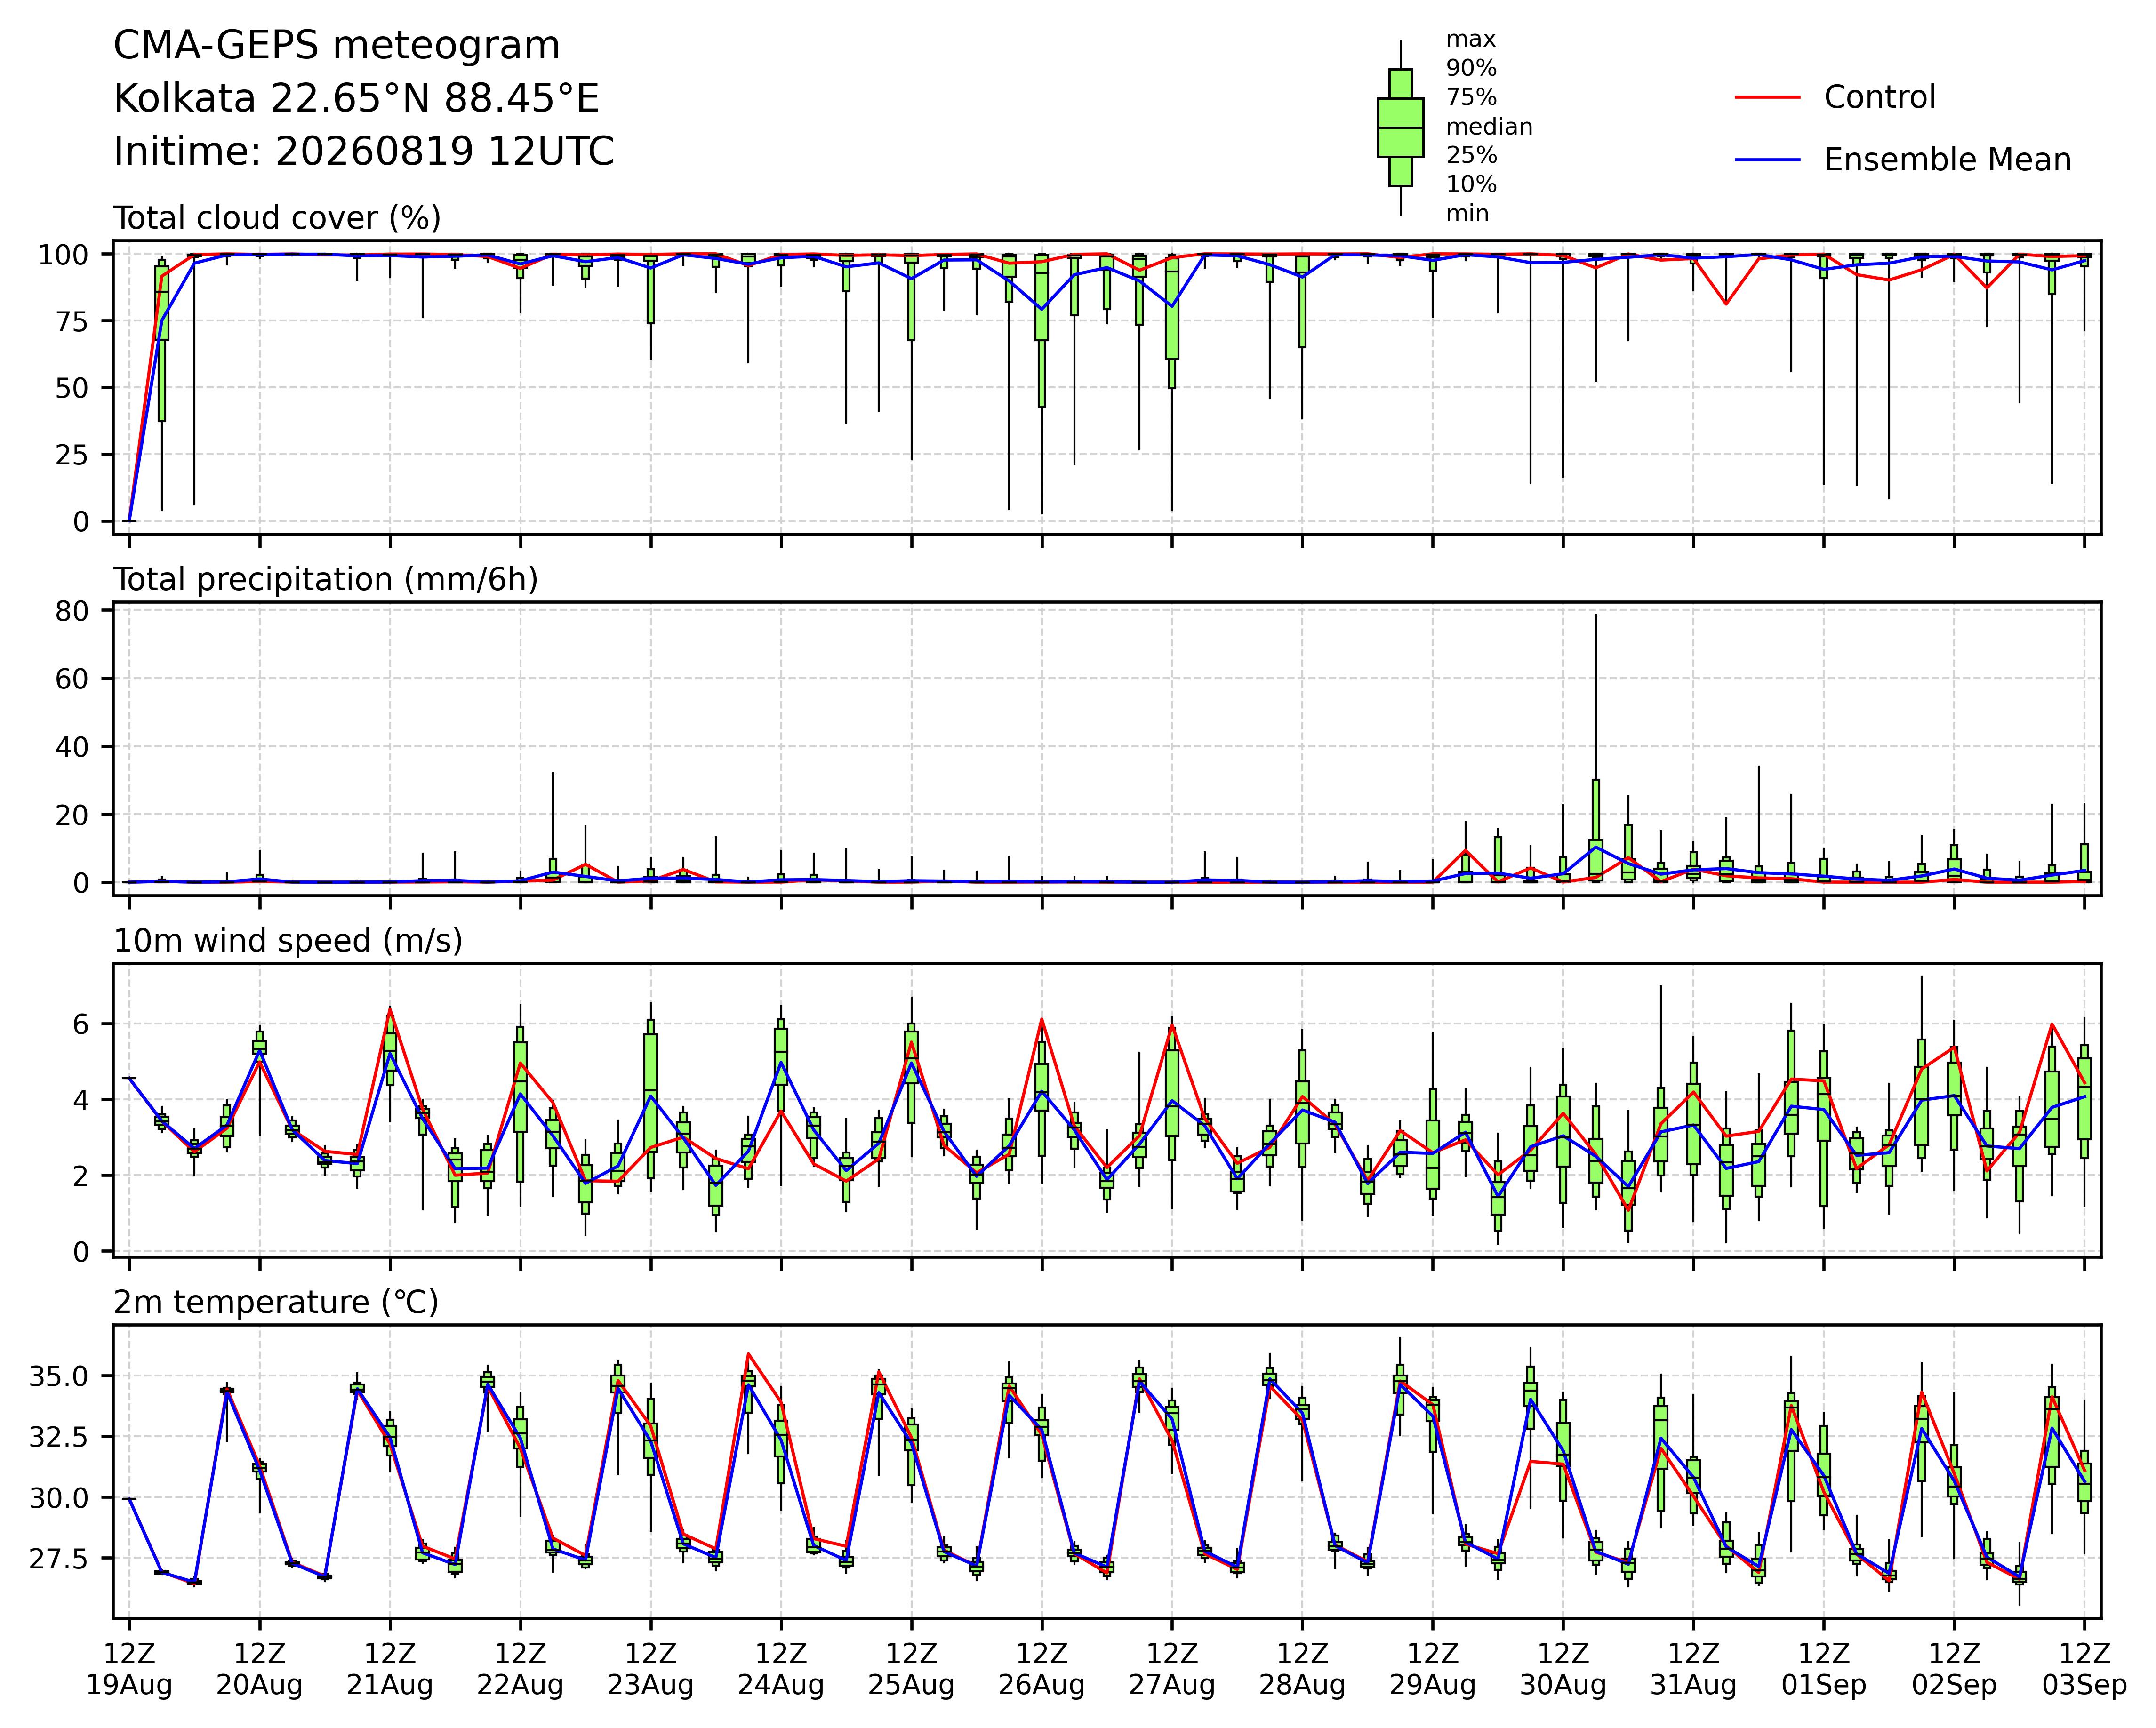2156x1728 pixels.
Task: Click the 'min' box-plot legend label
Action: click(x=1467, y=214)
